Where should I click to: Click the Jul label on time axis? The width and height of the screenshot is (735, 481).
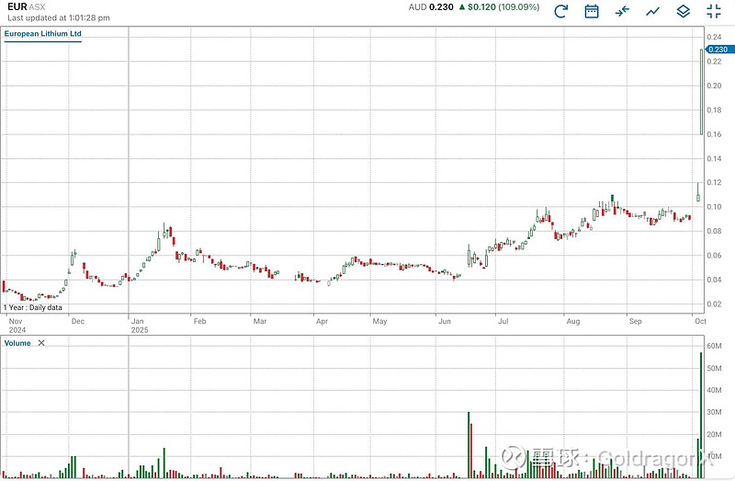503,321
